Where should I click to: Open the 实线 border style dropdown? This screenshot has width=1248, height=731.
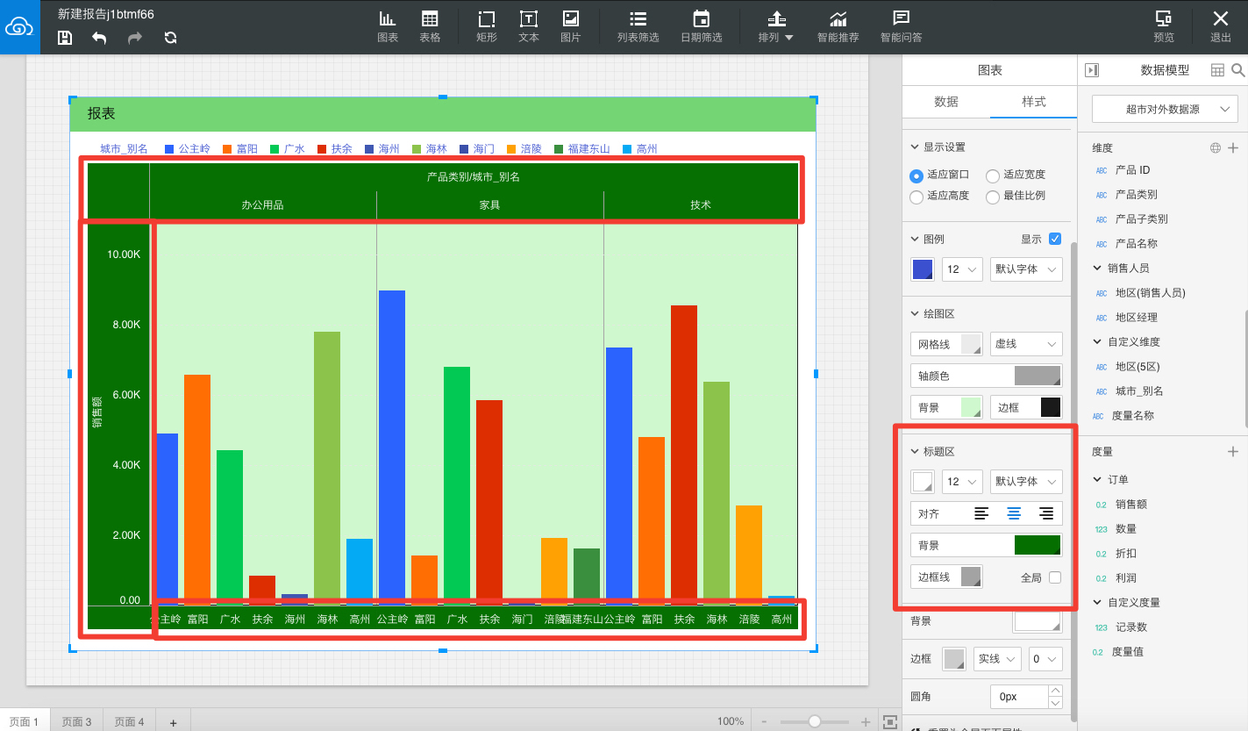click(x=997, y=659)
